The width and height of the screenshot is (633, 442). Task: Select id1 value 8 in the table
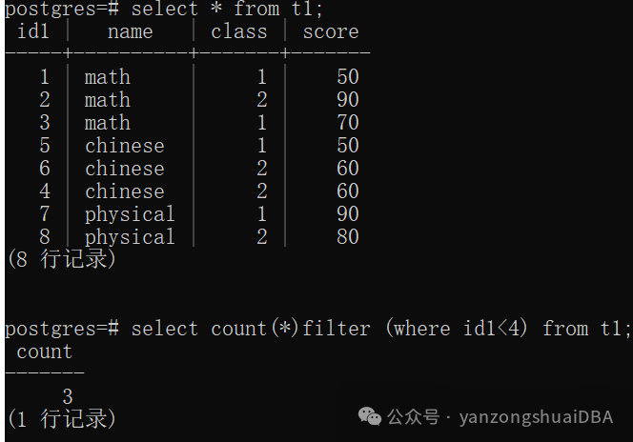[x=45, y=237]
